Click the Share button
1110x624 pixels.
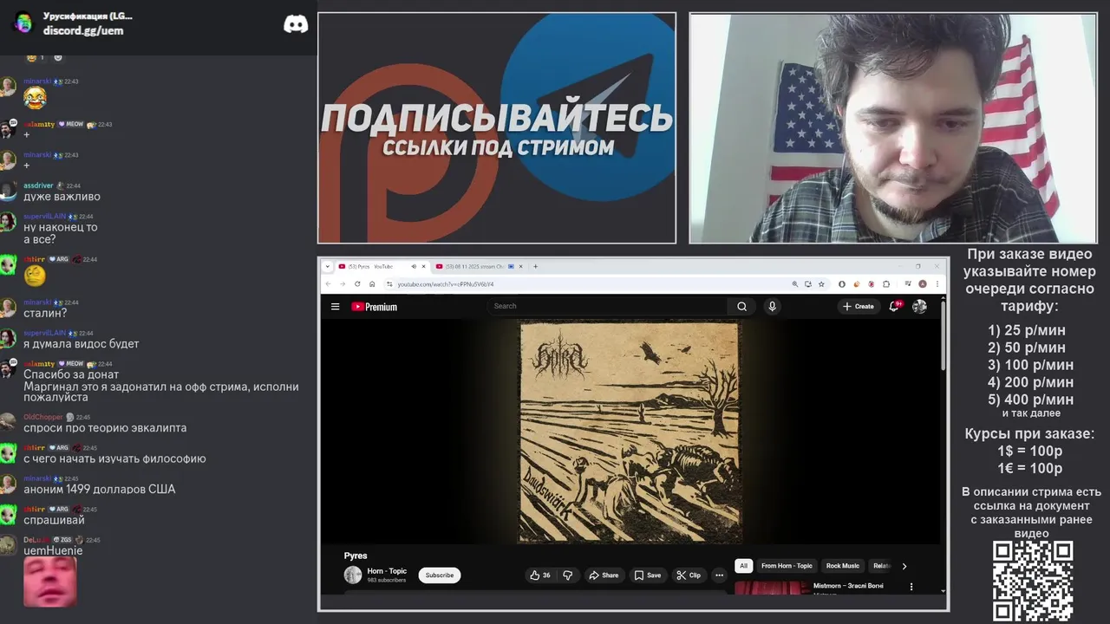pyautogui.click(x=604, y=575)
